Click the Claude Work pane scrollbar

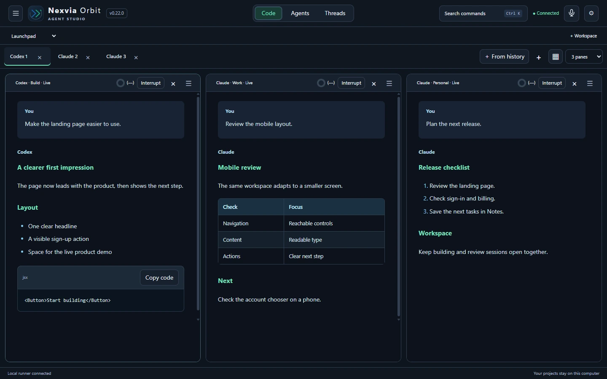(399, 207)
